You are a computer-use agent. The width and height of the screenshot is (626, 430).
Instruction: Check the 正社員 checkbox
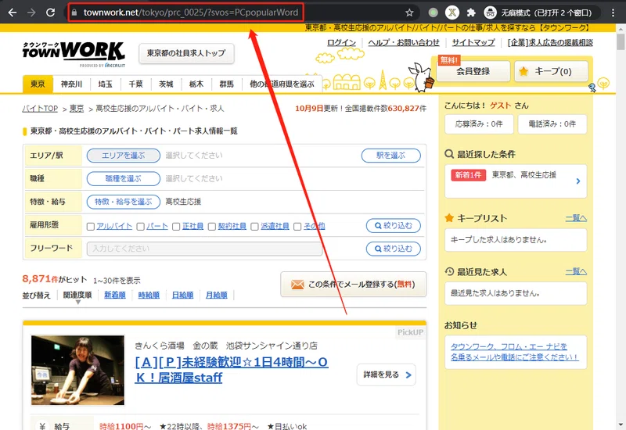[176, 227]
